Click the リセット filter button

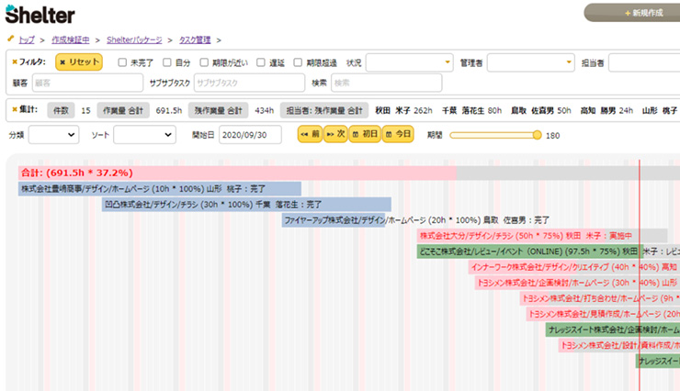(79, 61)
